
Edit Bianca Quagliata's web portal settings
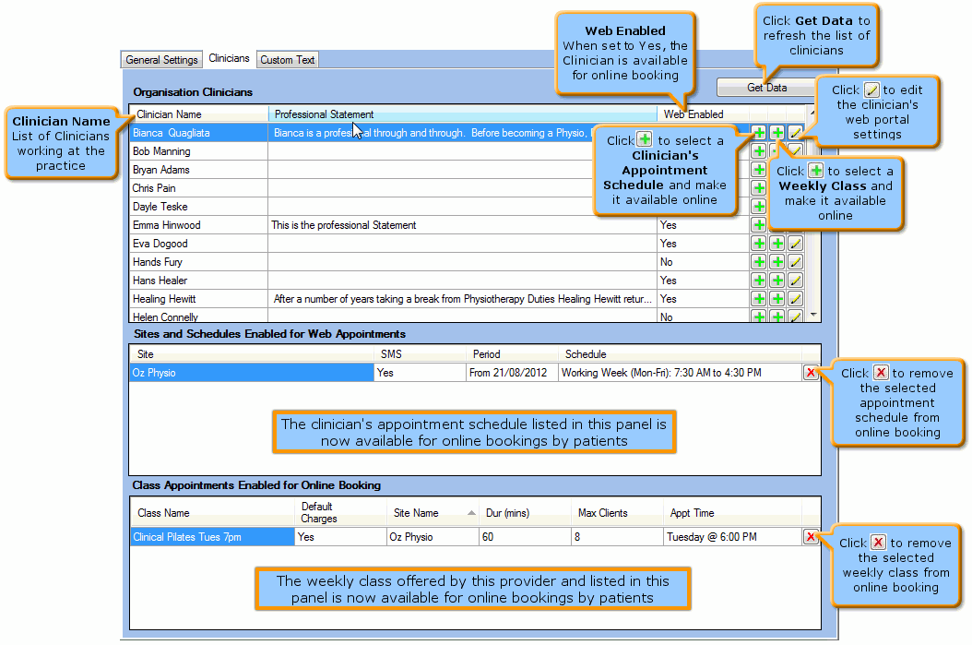pyautogui.click(x=795, y=133)
